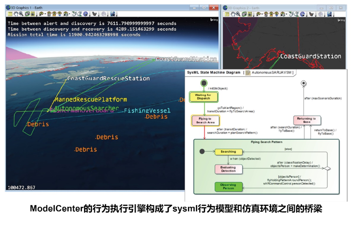Screen dimensions: 353x229
Task: Click the 'when (objectDetected)' transition label
Action: (245, 159)
